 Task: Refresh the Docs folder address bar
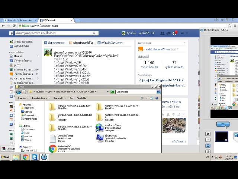click(112, 92)
